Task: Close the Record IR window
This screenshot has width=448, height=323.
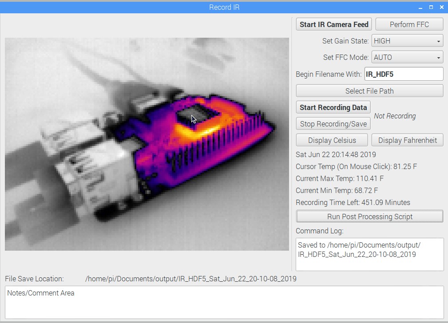Action: click(x=441, y=8)
